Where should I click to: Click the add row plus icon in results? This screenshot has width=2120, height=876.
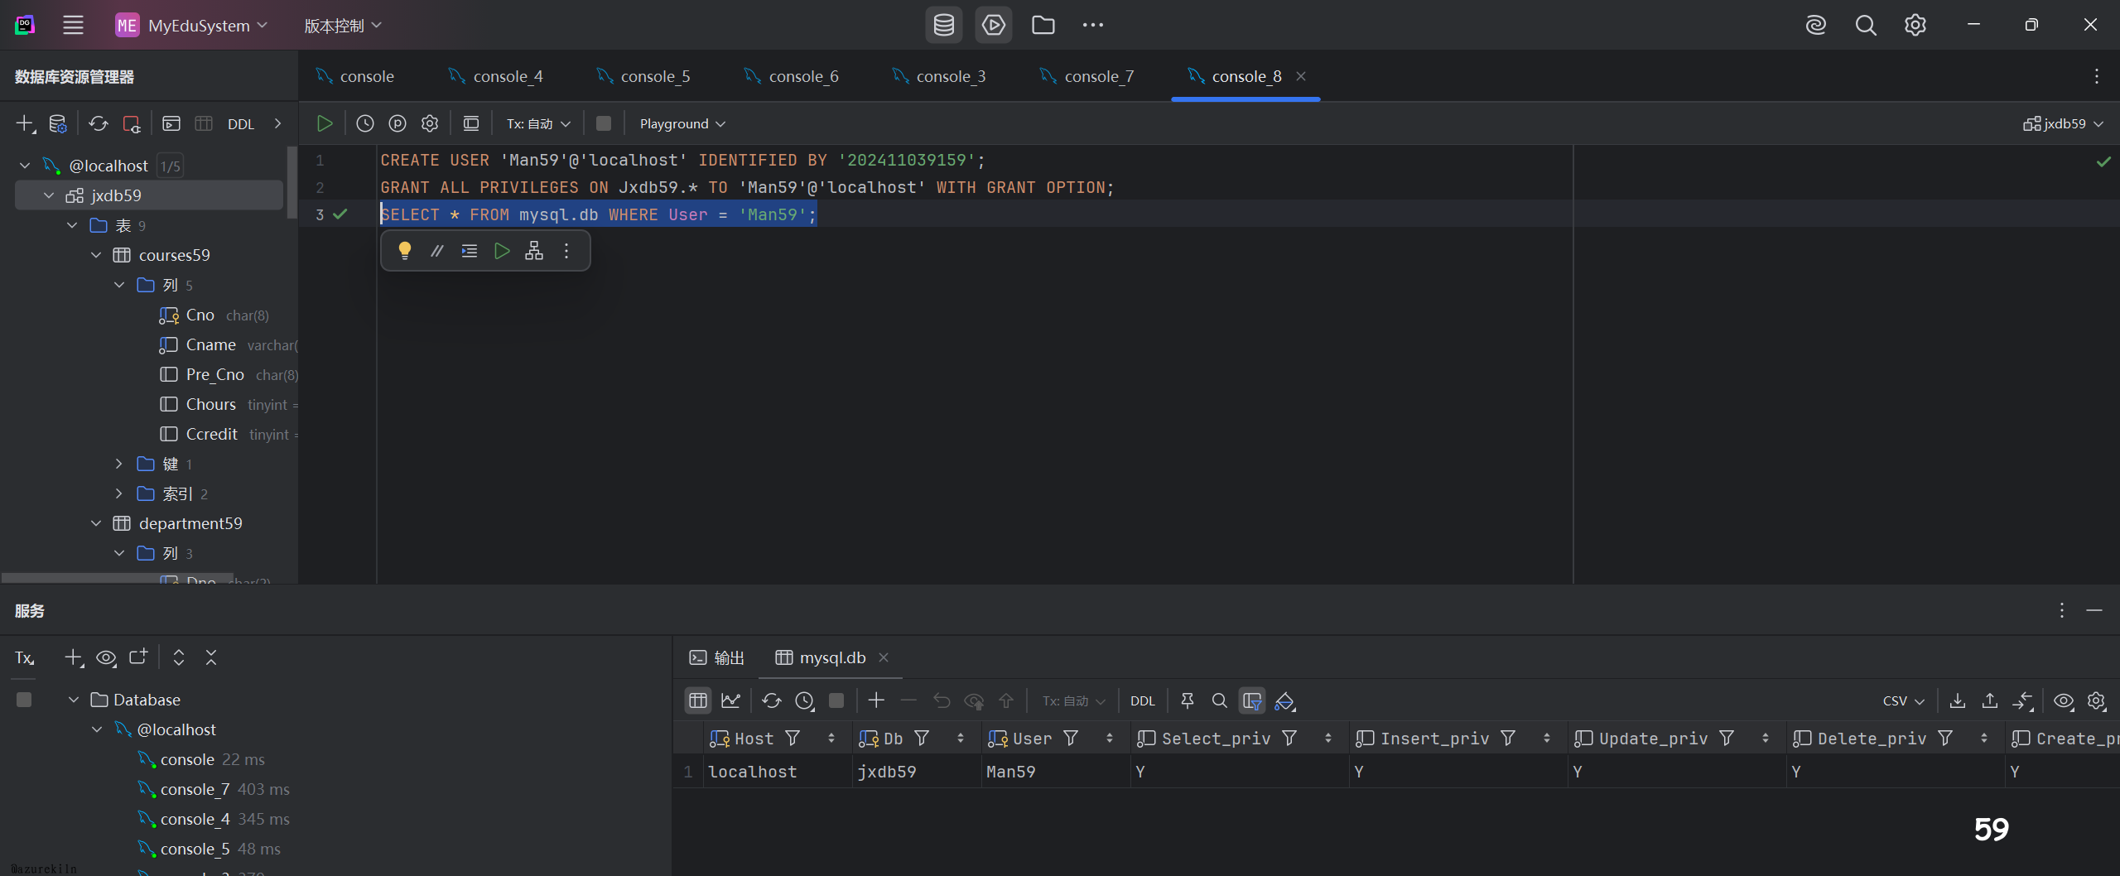coord(876,700)
